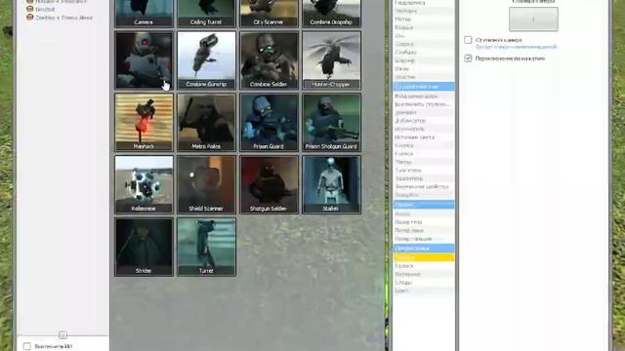Viewport: 625px width, 351px height.
Task: Spawn the Combine Gunship NPC
Action: click(206, 60)
